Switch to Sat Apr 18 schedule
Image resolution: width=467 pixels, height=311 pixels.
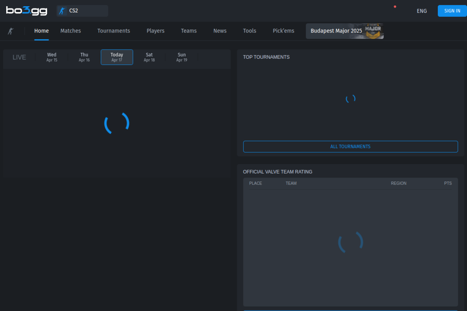coord(149,57)
